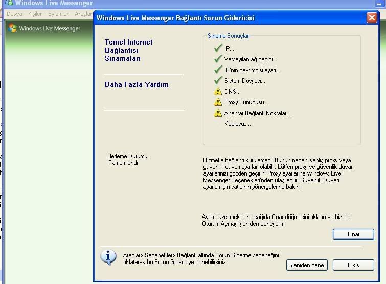386x284 pixels.
Task: Open the Dosya menu in Messenger
Action: point(14,14)
